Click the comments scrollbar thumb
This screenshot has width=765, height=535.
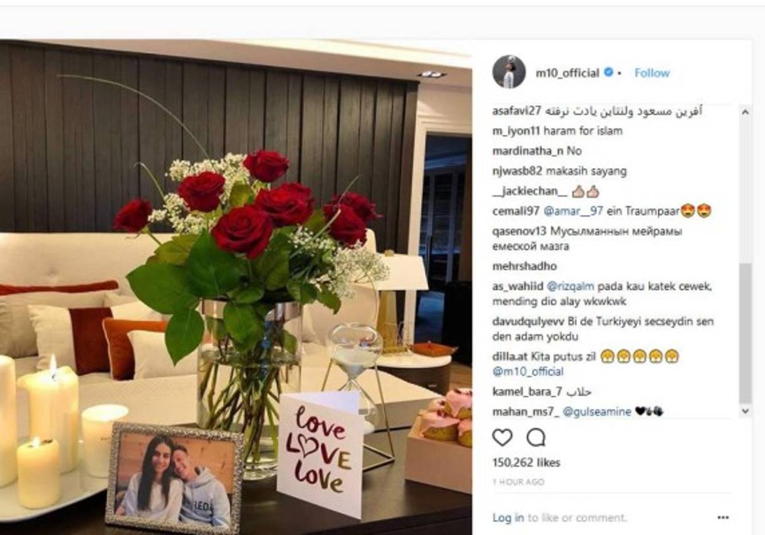745,332
